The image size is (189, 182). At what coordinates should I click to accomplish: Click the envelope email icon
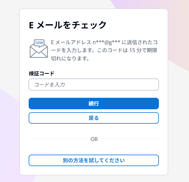pos(38,52)
